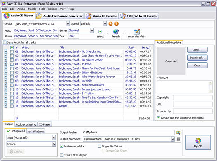Open the Device dropdown

pyautogui.click(x=67, y=24)
